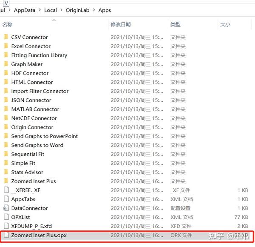This screenshot has width=255, height=247.
Task: Click the Stats Advisor folder icon
Action: point(6,172)
